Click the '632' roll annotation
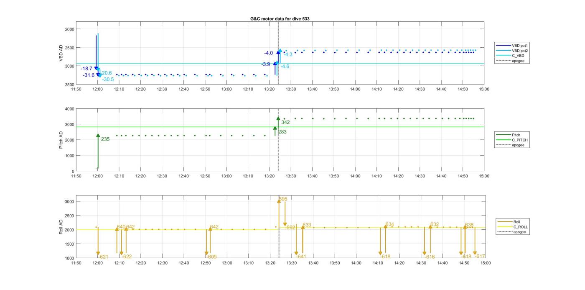Screen dimensions: 585x290 435,225
